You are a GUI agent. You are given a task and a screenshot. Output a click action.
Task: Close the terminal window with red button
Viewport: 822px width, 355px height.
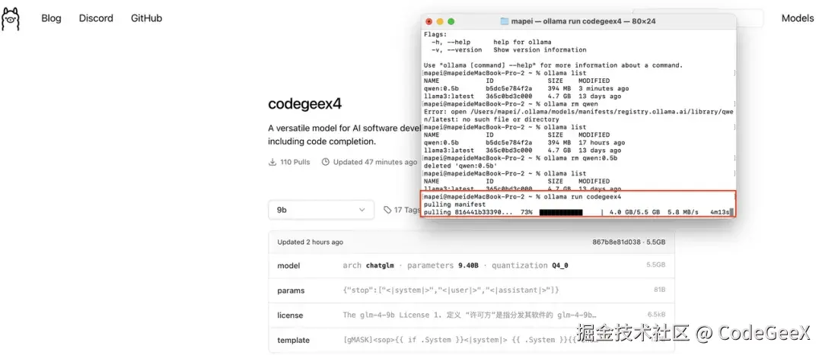click(429, 21)
